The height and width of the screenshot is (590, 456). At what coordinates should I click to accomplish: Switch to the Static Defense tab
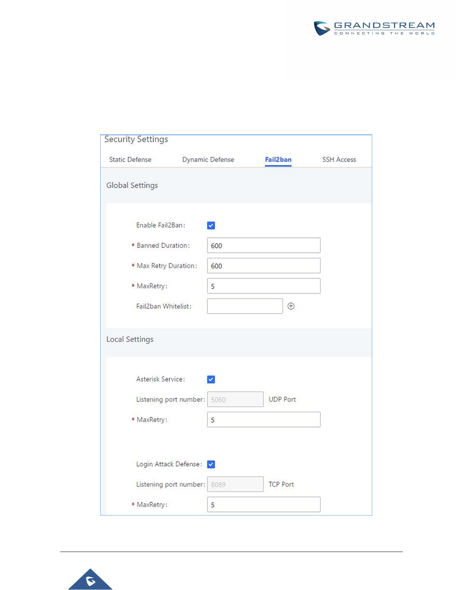130,159
